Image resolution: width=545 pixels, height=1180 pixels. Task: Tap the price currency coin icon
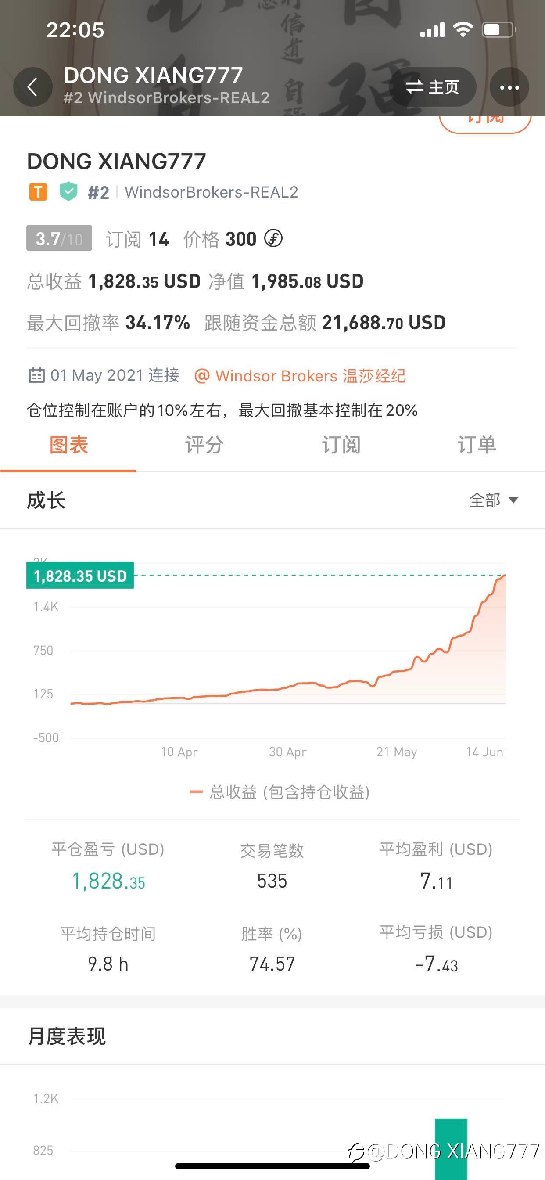[x=273, y=238]
